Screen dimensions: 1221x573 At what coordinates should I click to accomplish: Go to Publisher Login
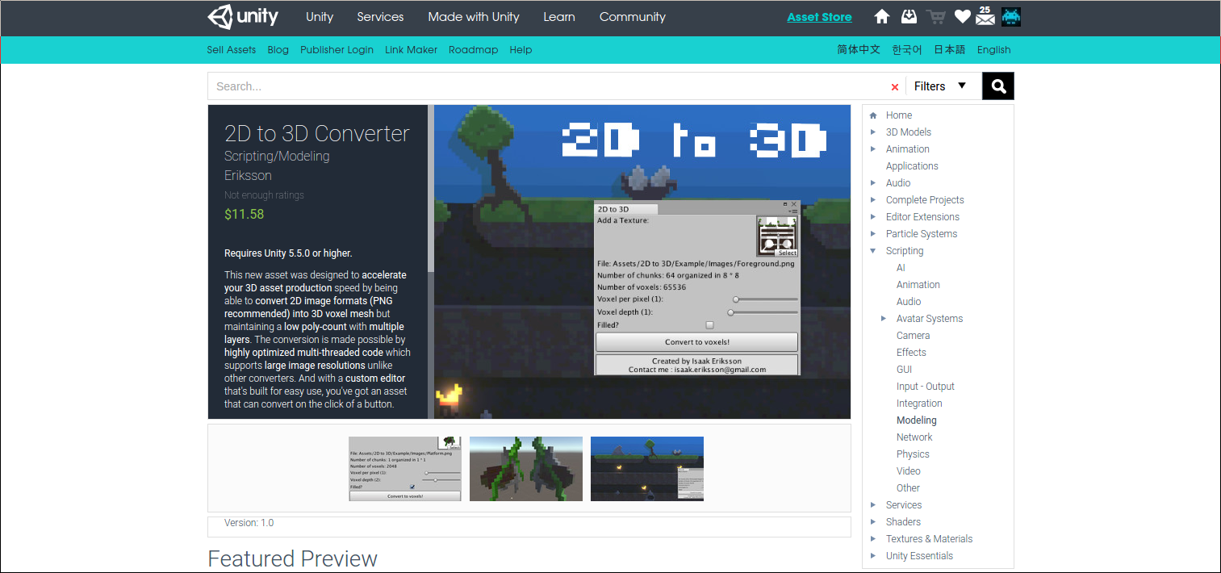point(337,49)
